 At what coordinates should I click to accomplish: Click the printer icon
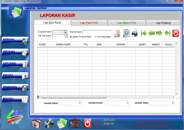[134, 34]
